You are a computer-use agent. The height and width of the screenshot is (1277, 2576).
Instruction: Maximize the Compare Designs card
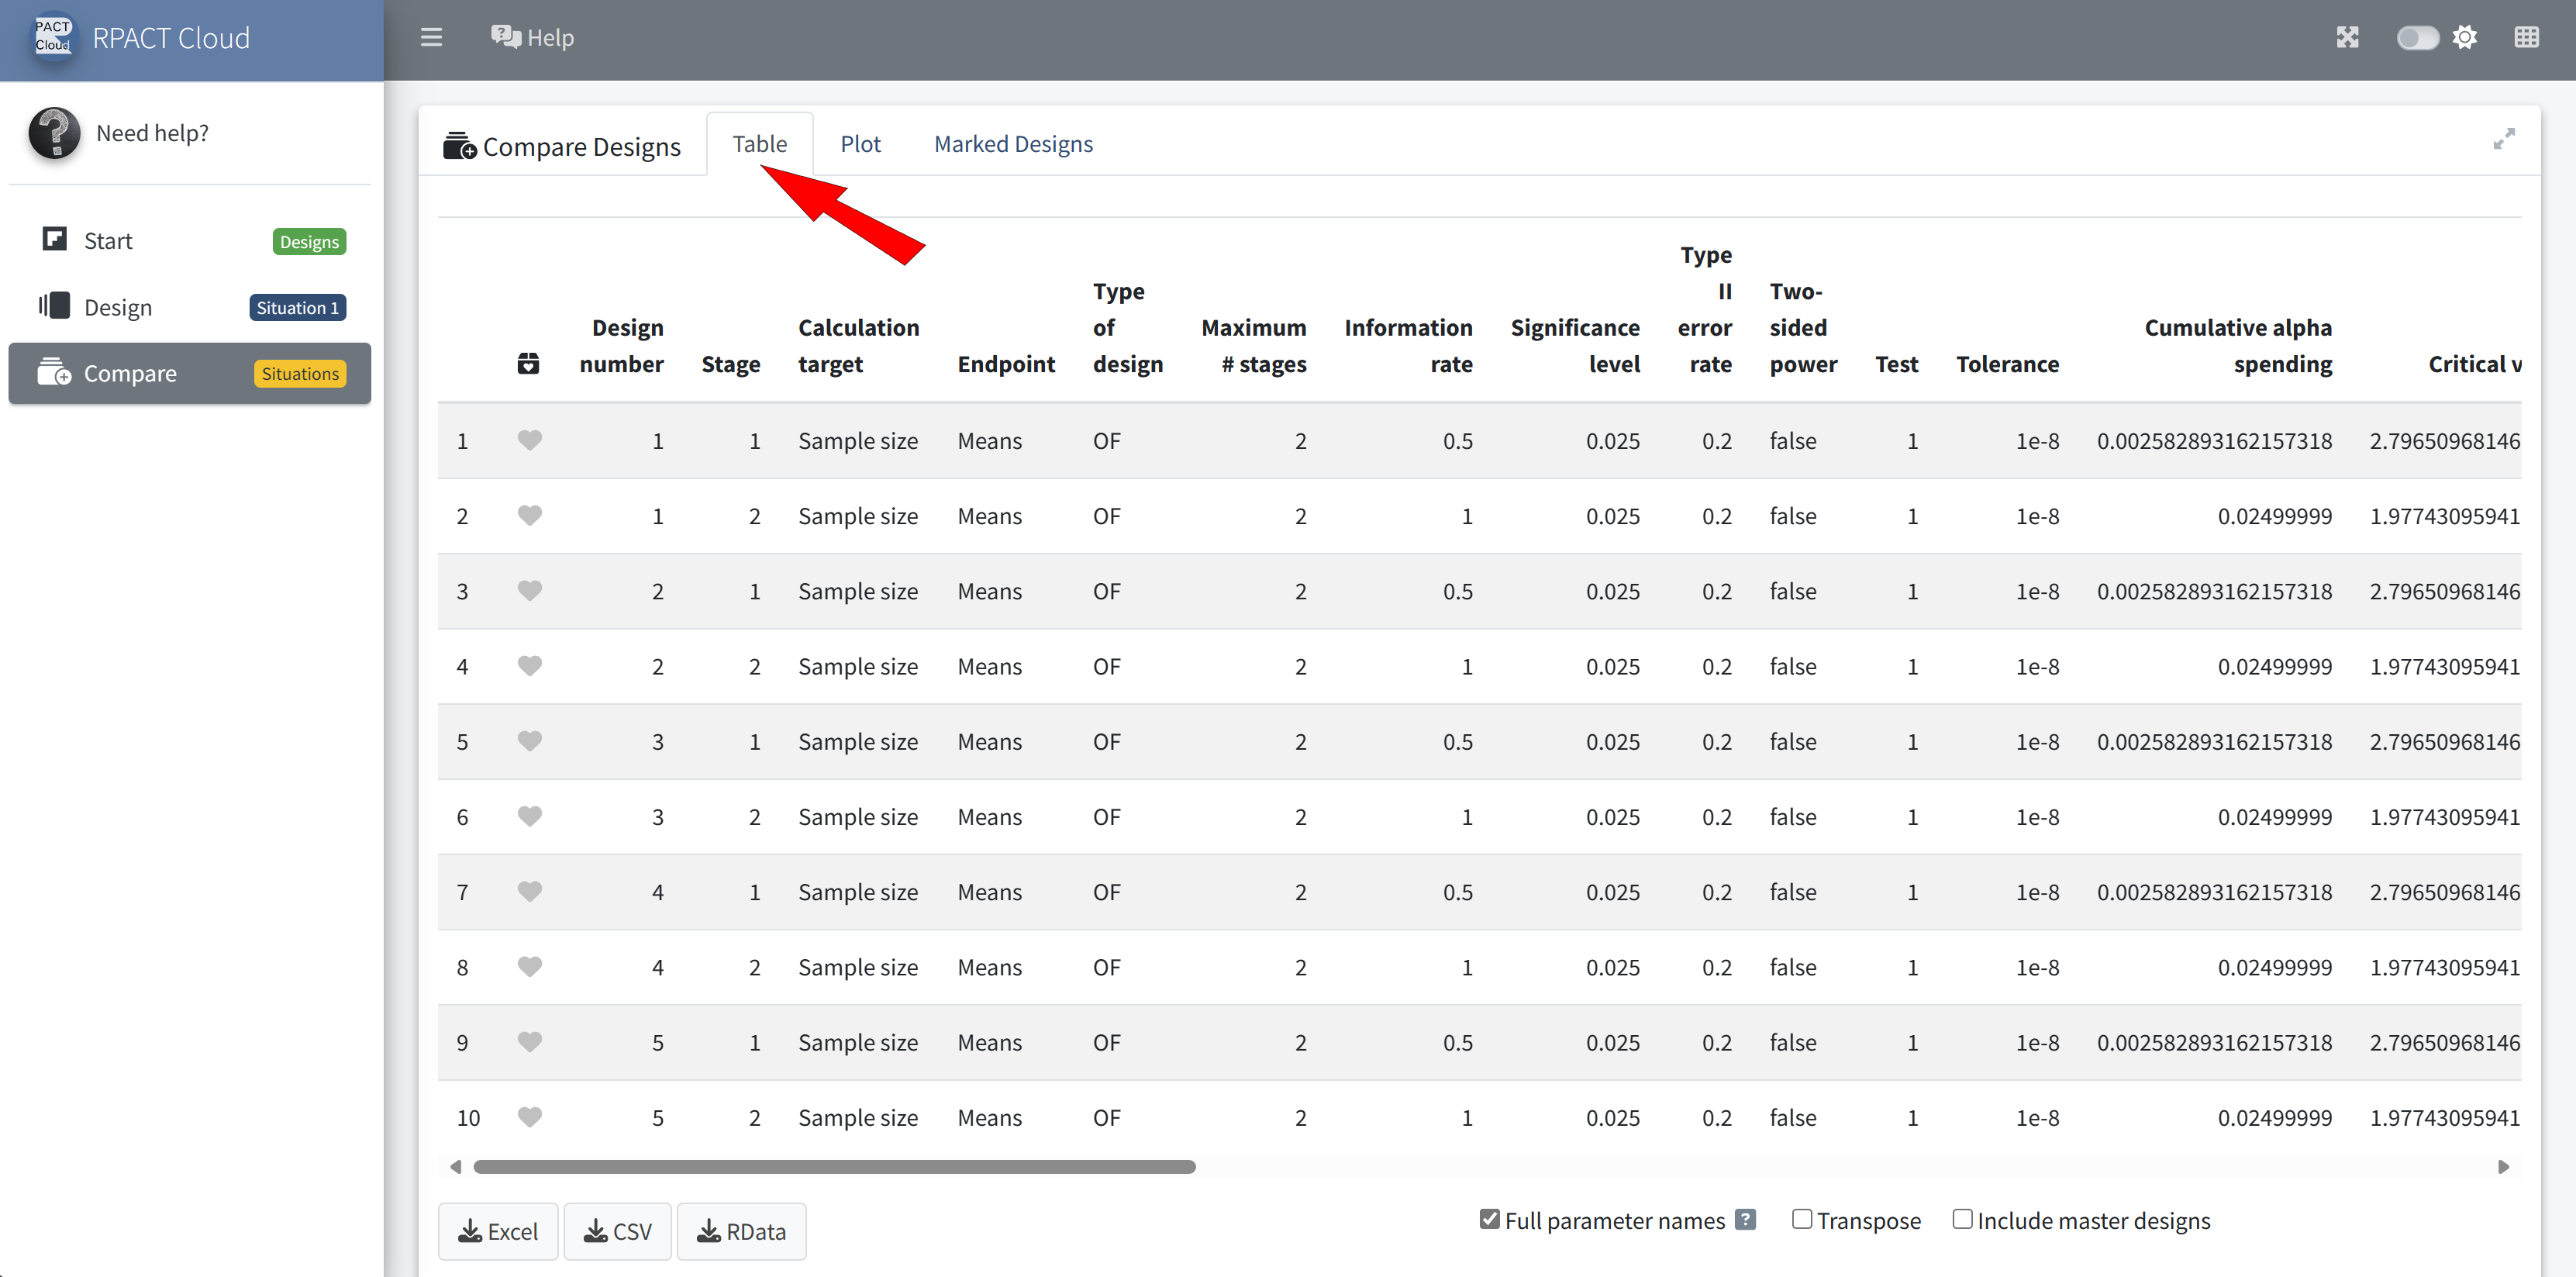2503,140
